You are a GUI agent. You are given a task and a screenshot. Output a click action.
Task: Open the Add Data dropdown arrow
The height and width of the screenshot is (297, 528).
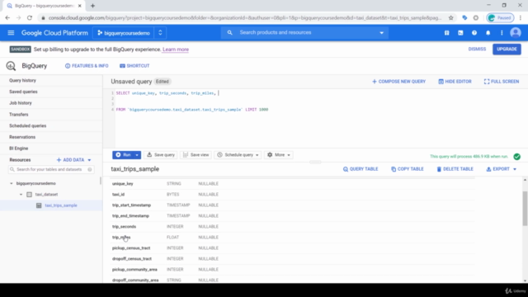pyautogui.click(x=90, y=160)
